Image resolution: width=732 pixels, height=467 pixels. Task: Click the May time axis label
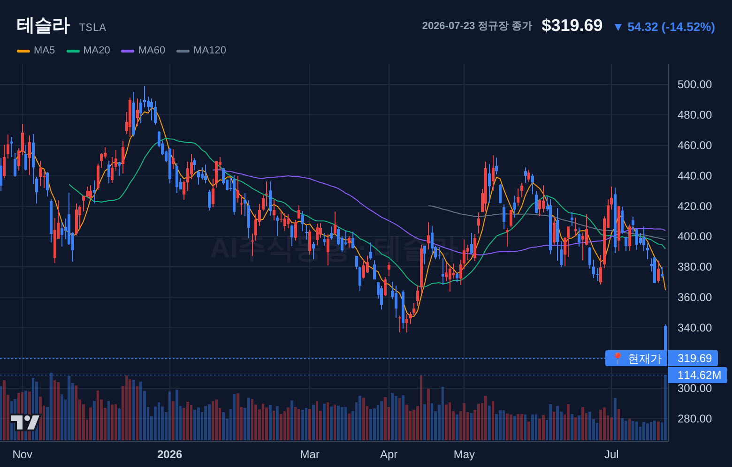click(x=464, y=454)
